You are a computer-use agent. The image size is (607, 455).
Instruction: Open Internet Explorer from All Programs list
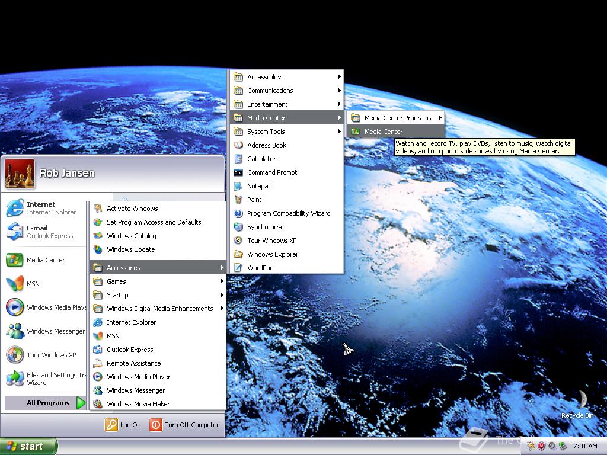(x=158, y=322)
